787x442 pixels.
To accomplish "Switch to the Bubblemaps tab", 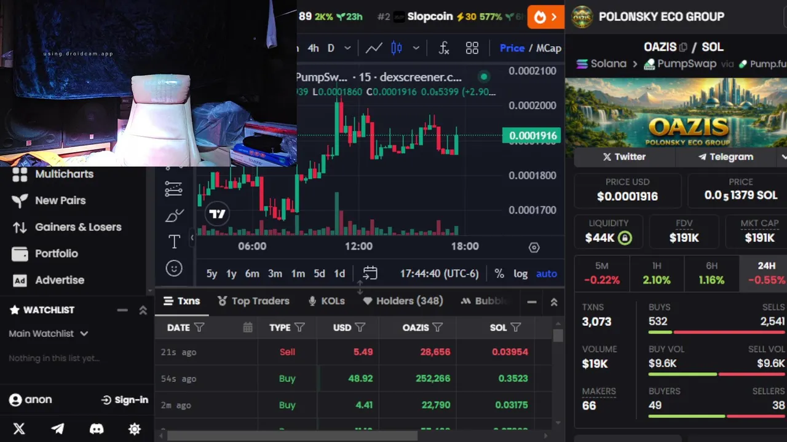I will pos(484,301).
